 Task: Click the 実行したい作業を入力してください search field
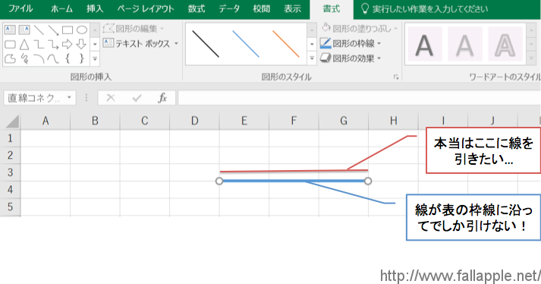click(429, 9)
